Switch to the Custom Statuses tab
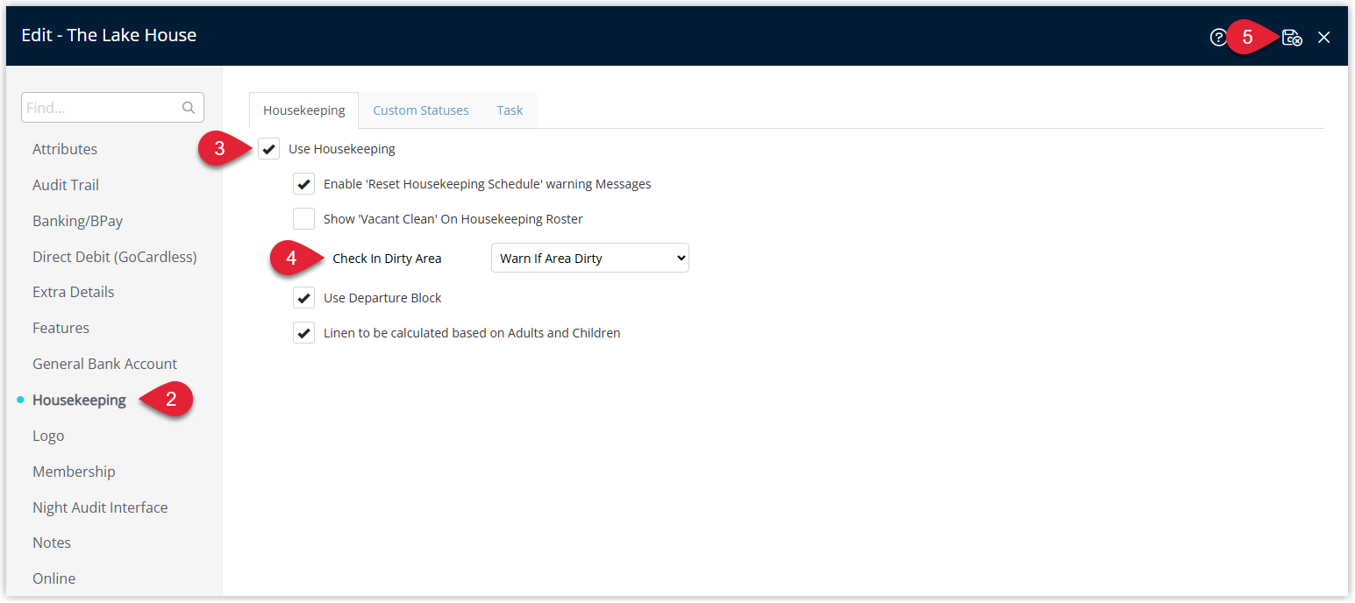 tap(421, 110)
